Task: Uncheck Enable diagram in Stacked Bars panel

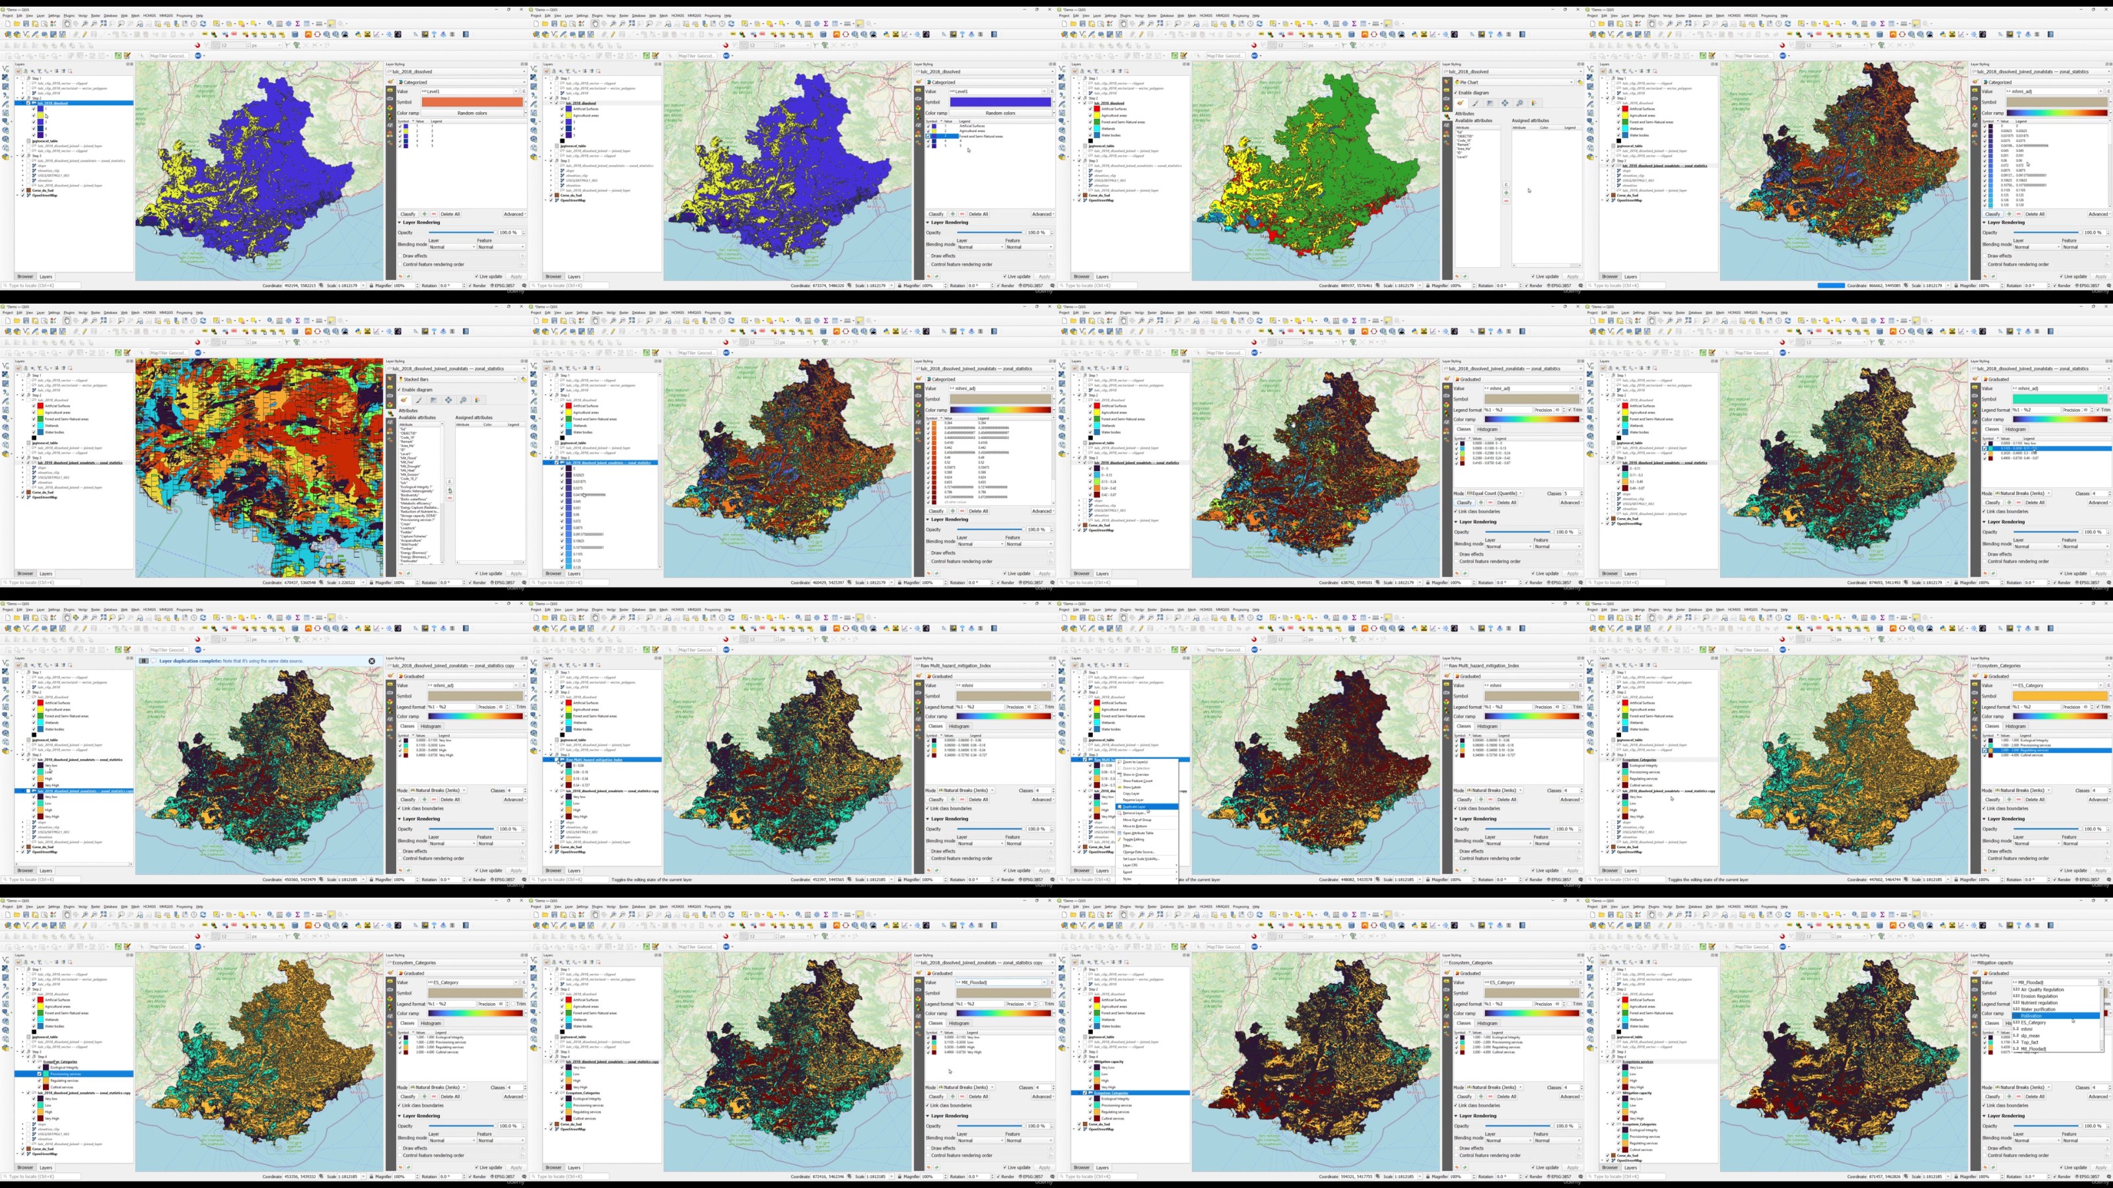Action: (399, 390)
